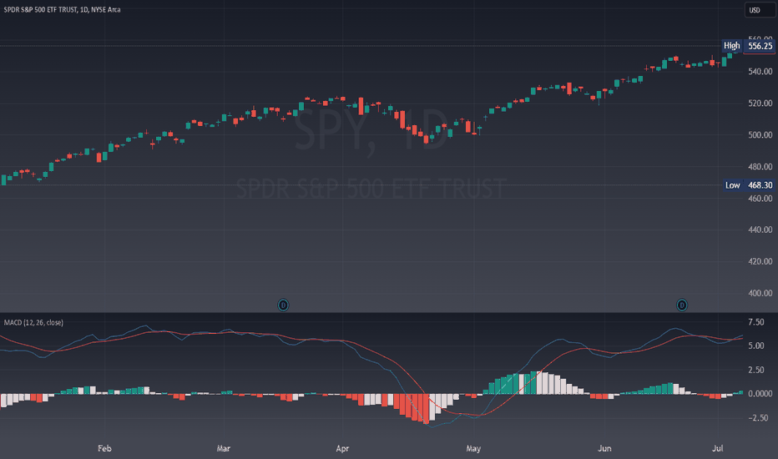This screenshot has height=459, width=778.
Task: Click the 2.50 MACD axis label
Action: [x=756, y=371]
